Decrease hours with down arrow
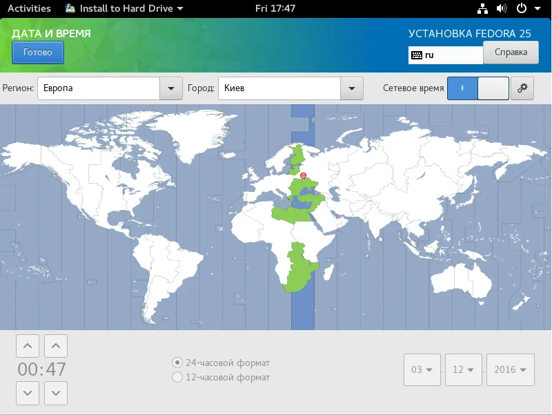552x415 pixels. (x=28, y=393)
